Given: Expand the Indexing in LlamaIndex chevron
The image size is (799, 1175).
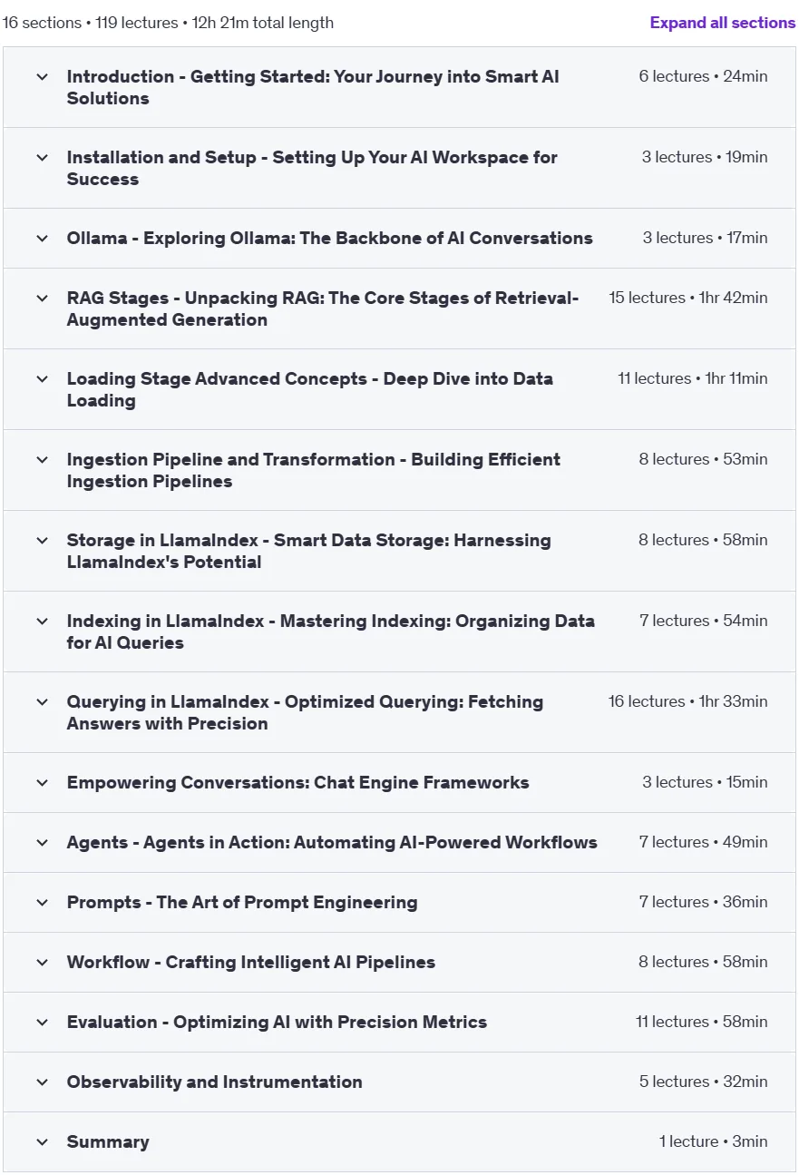Looking at the screenshot, I should (42, 622).
